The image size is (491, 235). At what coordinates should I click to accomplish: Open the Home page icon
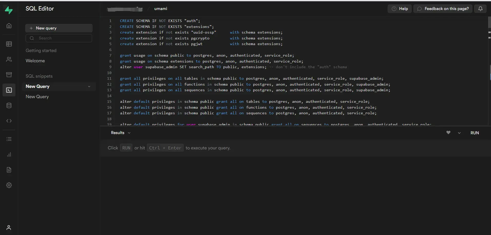pos(9,26)
